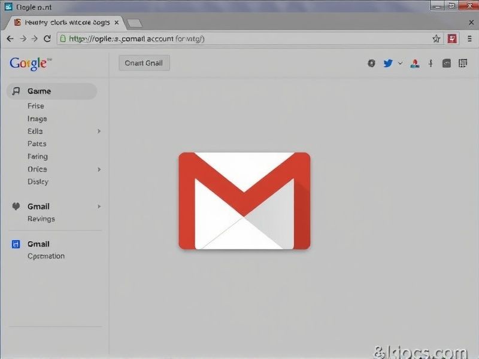The width and height of the screenshot is (479, 359).
Task: Open the Frise sidebar entry
Action: [36, 106]
